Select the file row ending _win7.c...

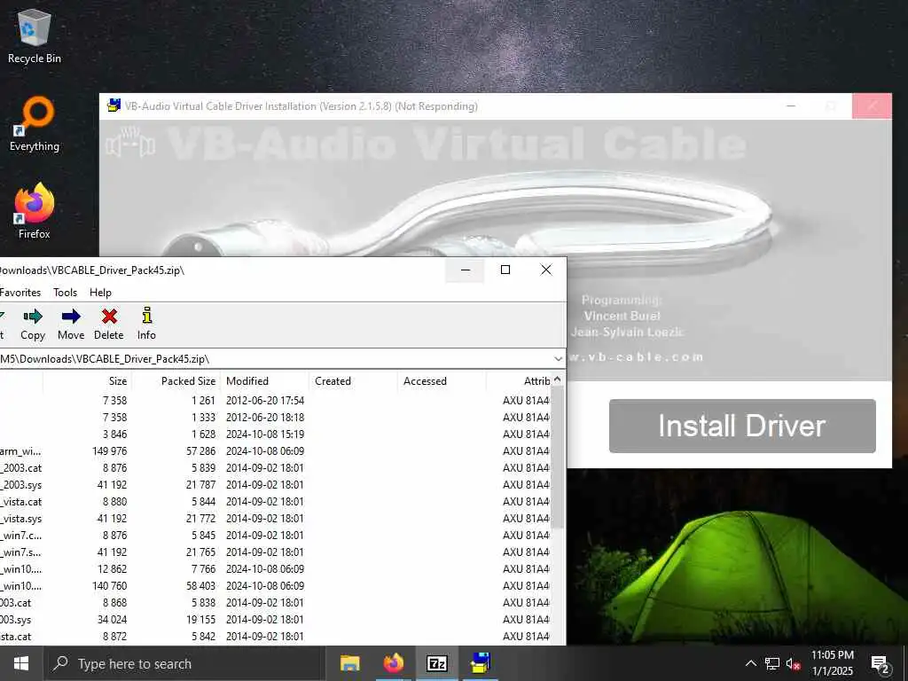pyautogui.click(x=275, y=535)
